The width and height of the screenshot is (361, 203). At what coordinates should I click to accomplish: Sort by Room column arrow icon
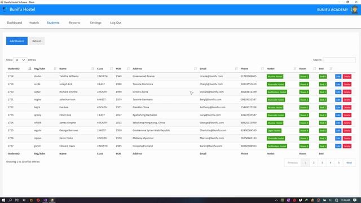pyautogui.click(x=315, y=69)
